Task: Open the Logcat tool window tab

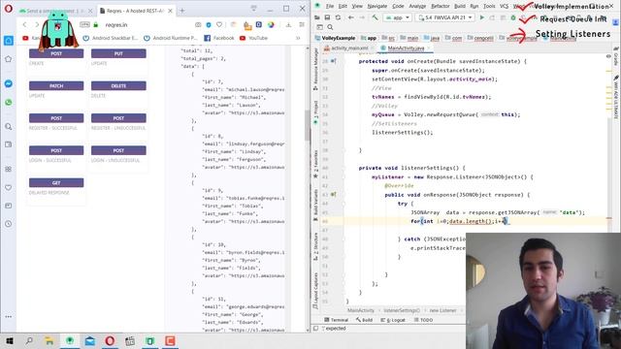Action: point(393,320)
